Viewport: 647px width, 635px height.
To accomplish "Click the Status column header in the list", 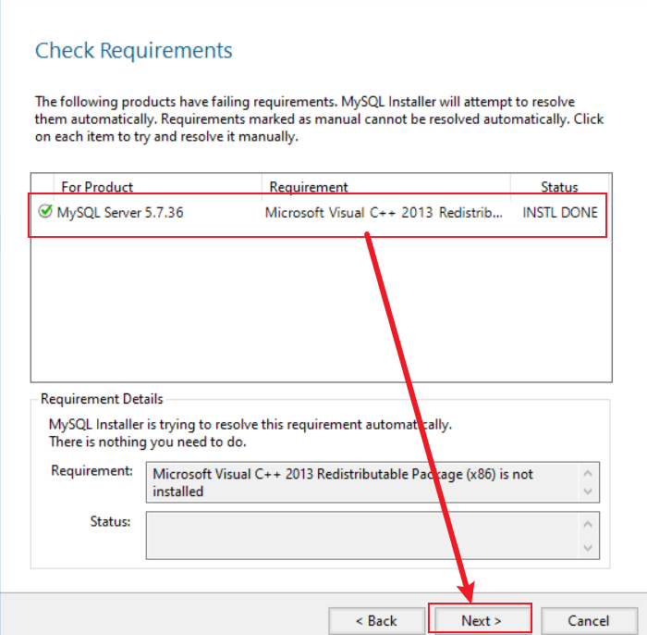I will [x=559, y=187].
